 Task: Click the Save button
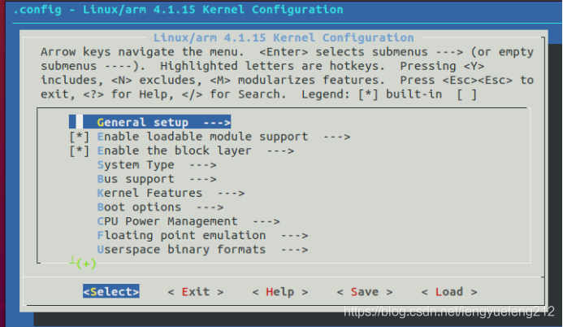tap(364, 291)
